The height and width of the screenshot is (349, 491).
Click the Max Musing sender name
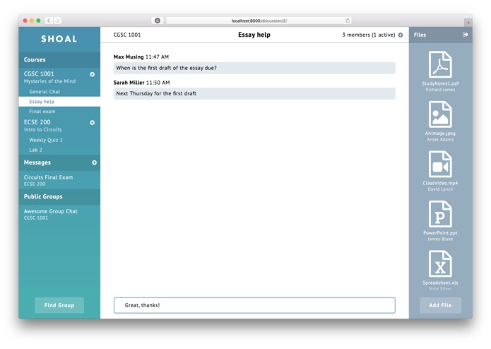[x=129, y=57]
